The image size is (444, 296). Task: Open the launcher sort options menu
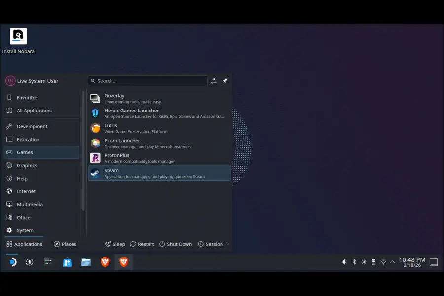click(x=214, y=80)
